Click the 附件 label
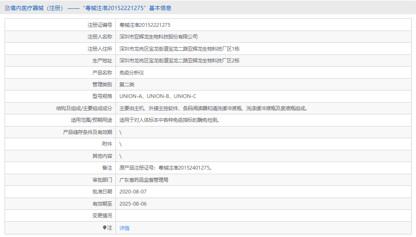This screenshot has width=416, height=237. coord(107,144)
